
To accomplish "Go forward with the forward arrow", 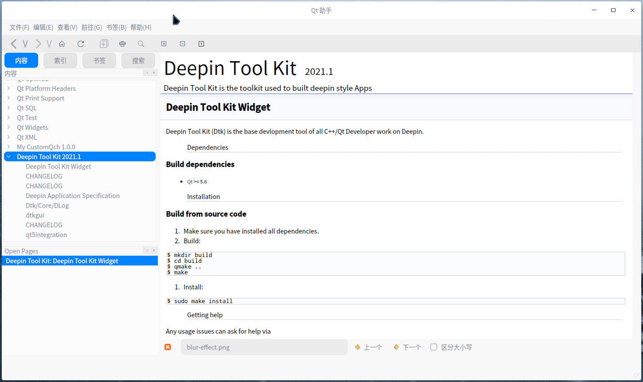I will 39,44.
